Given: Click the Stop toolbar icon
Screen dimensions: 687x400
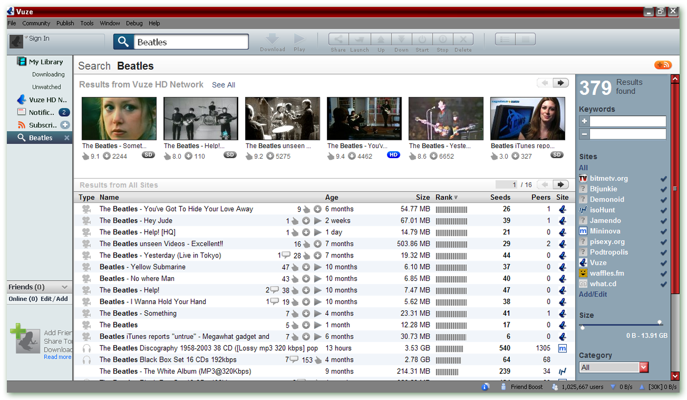Looking at the screenshot, I should coord(443,39).
